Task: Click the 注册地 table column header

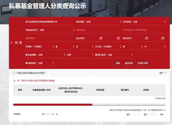Action: point(146,90)
